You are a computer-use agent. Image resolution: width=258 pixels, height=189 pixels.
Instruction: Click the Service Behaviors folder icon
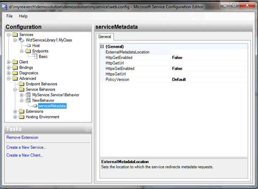(22, 89)
